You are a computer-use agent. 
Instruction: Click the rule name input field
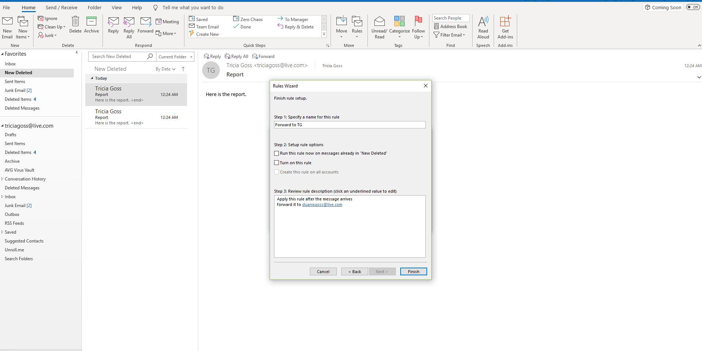[350, 125]
